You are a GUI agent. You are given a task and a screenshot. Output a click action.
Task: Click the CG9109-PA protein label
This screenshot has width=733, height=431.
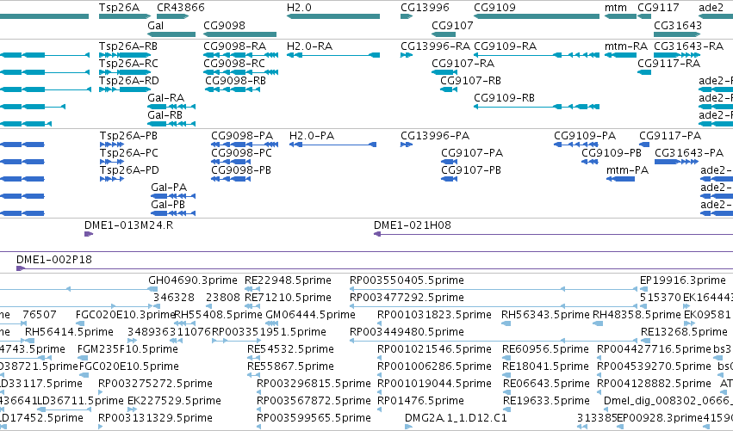click(x=585, y=136)
